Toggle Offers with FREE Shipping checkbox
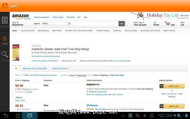190x119 pixels. (x=23, y=75)
